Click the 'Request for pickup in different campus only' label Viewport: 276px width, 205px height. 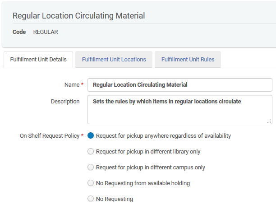point(150,167)
